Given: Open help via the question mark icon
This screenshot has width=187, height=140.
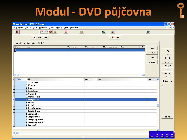Looking at the screenshot, I should click(148, 32).
